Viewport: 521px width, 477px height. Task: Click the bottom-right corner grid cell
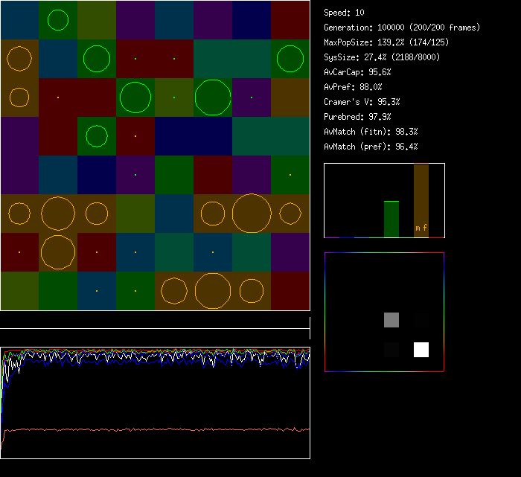point(290,291)
